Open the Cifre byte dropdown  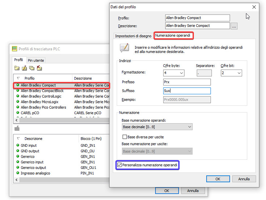click(x=174, y=73)
